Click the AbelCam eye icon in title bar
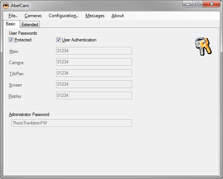 pyautogui.click(x=6, y=5)
